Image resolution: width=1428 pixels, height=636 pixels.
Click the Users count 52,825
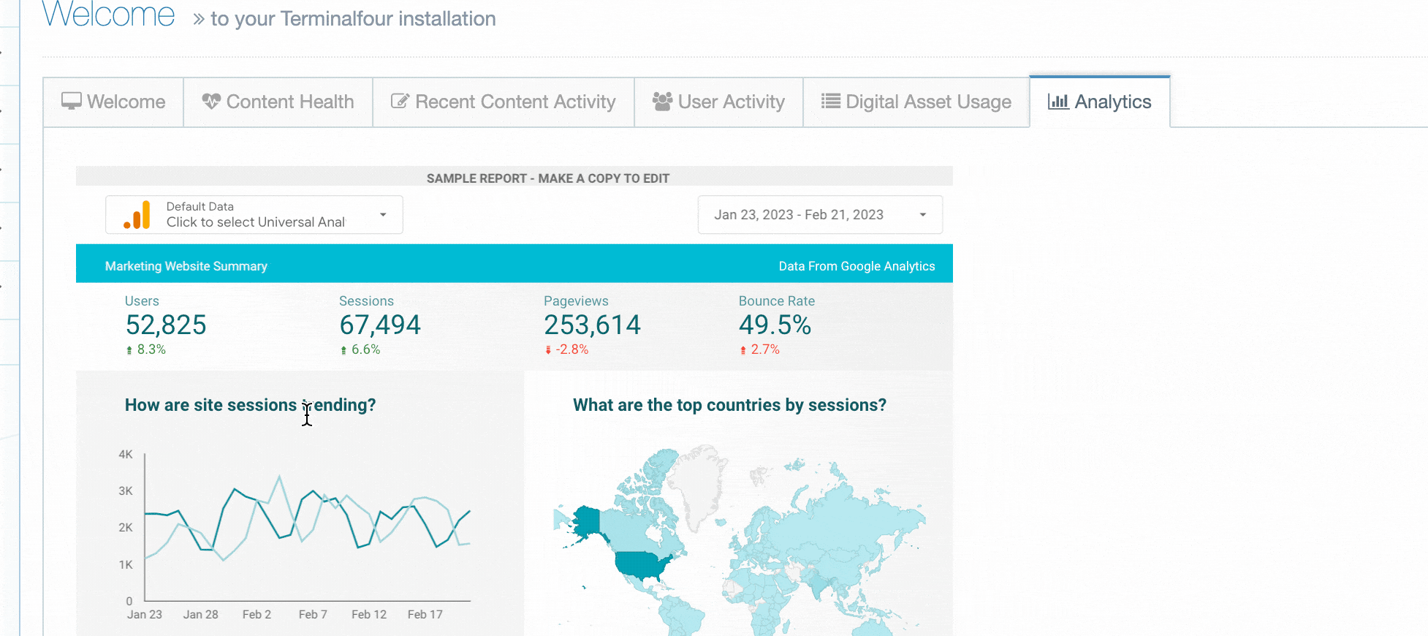pyautogui.click(x=166, y=325)
